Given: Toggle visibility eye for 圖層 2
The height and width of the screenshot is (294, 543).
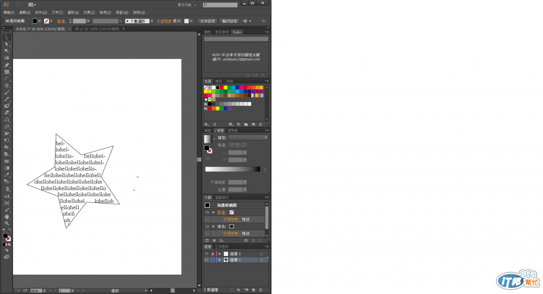Looking at the screenshot, I should point(207,254).
